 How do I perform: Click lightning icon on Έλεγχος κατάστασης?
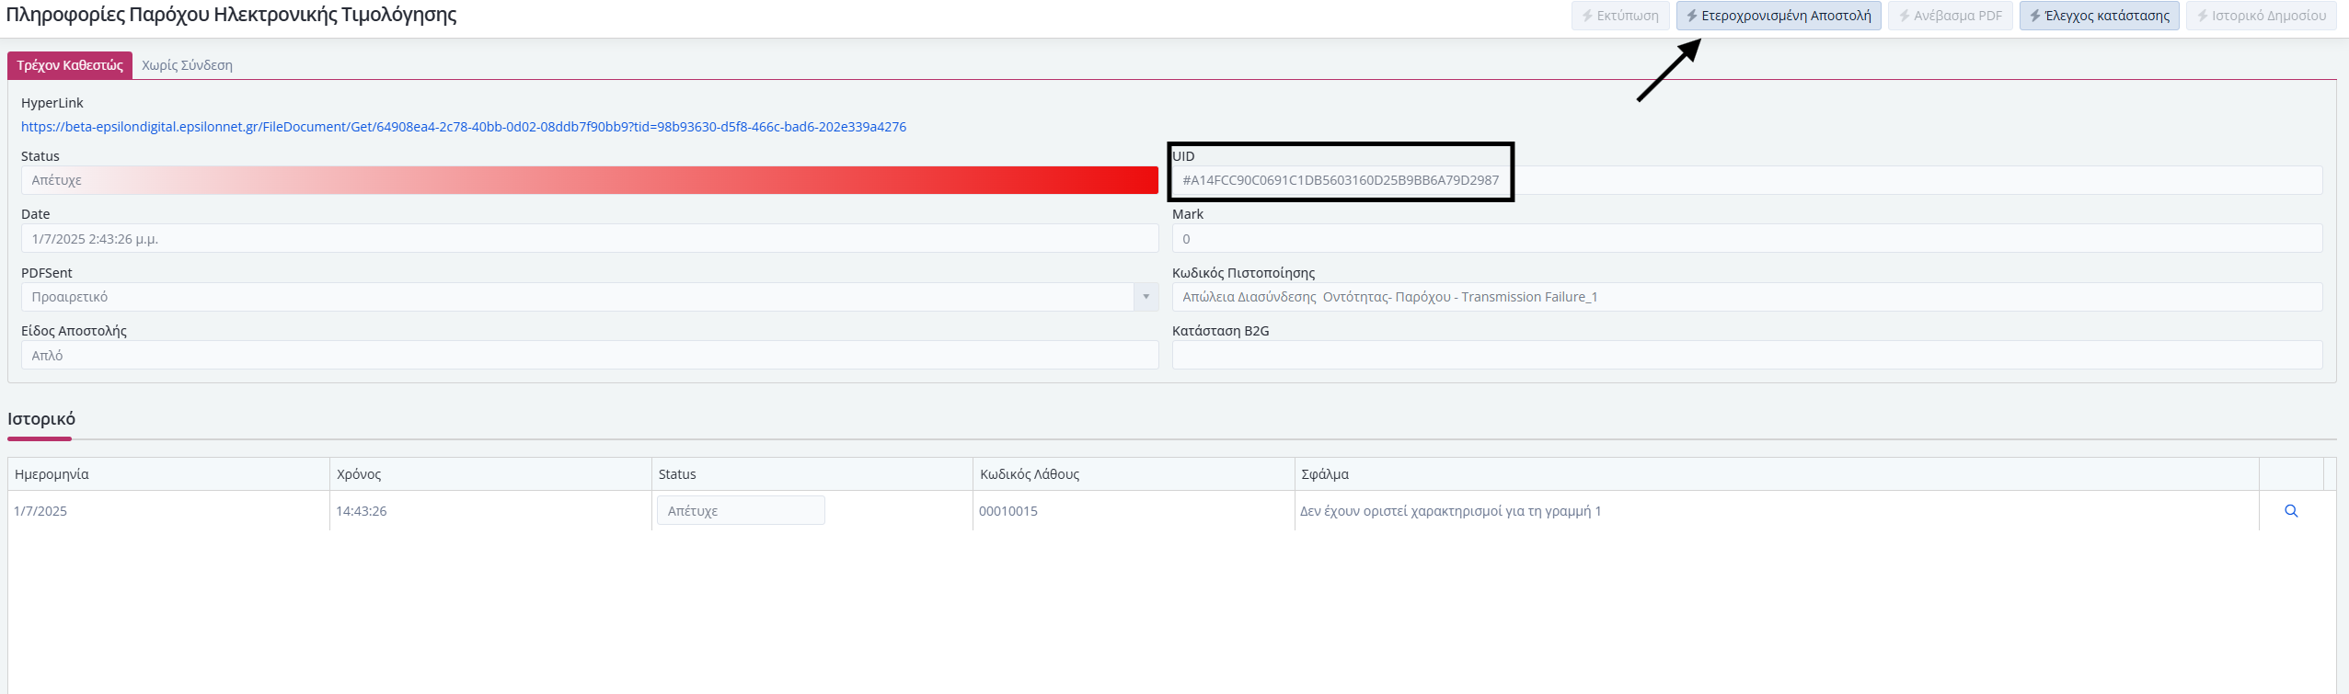pyautogui.click(x=2035, y=16)
